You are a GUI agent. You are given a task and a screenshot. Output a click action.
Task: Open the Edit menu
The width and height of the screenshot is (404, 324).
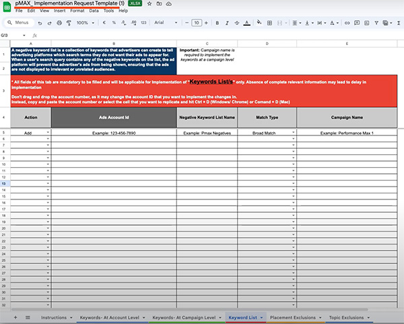pos(31,11)
